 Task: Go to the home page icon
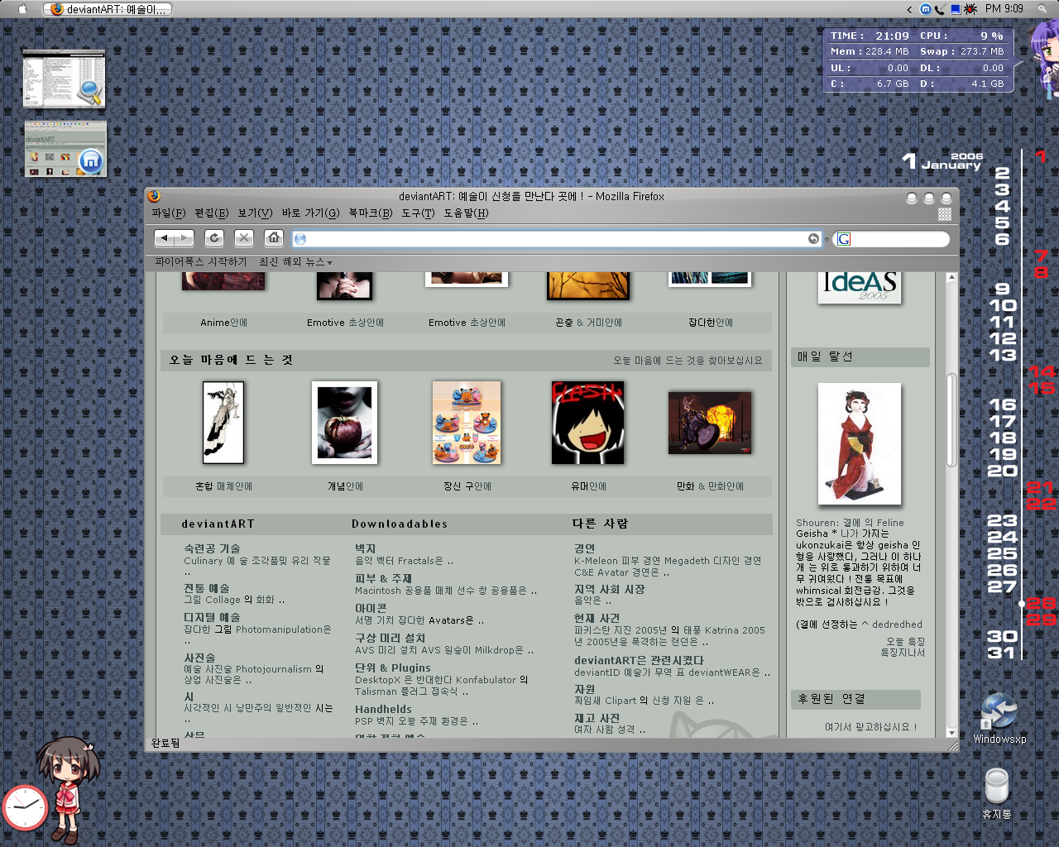(274, 238)
